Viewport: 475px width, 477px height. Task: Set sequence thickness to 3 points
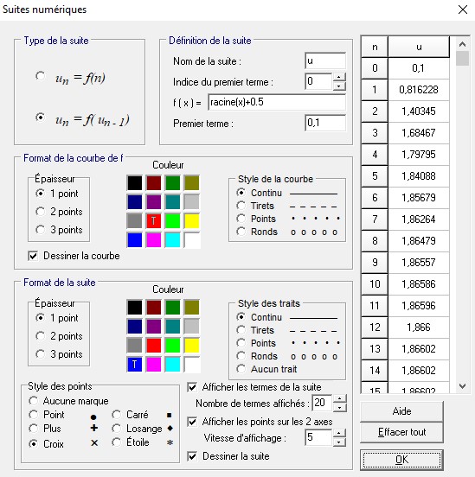click(x=40, y=354)
